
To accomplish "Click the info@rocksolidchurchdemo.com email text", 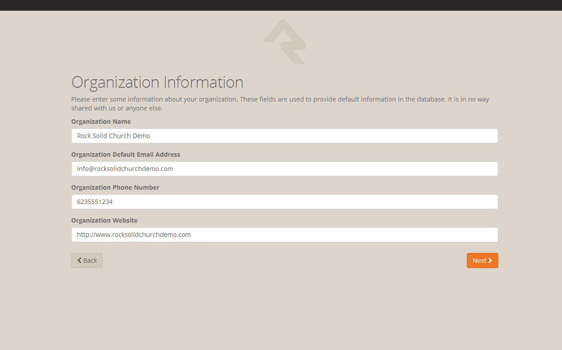I will 125,169.
